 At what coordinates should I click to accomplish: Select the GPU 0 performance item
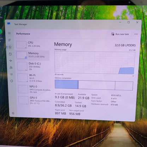click(35, 100)
